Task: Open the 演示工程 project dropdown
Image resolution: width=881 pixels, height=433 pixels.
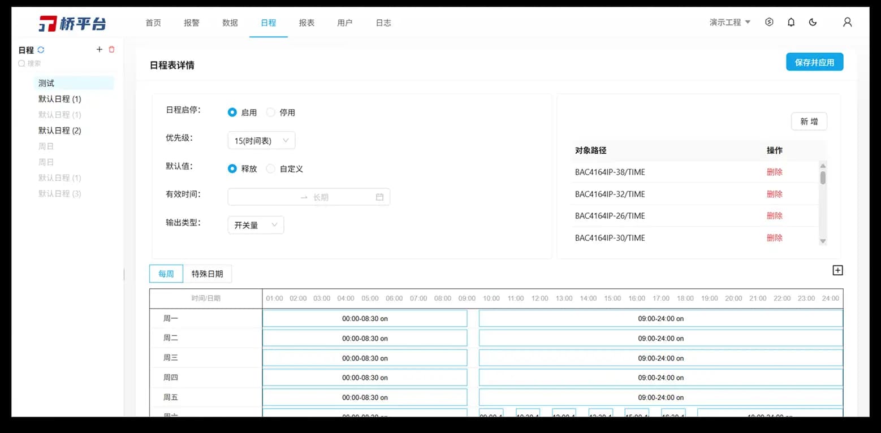Action: (x=730, y=23)
